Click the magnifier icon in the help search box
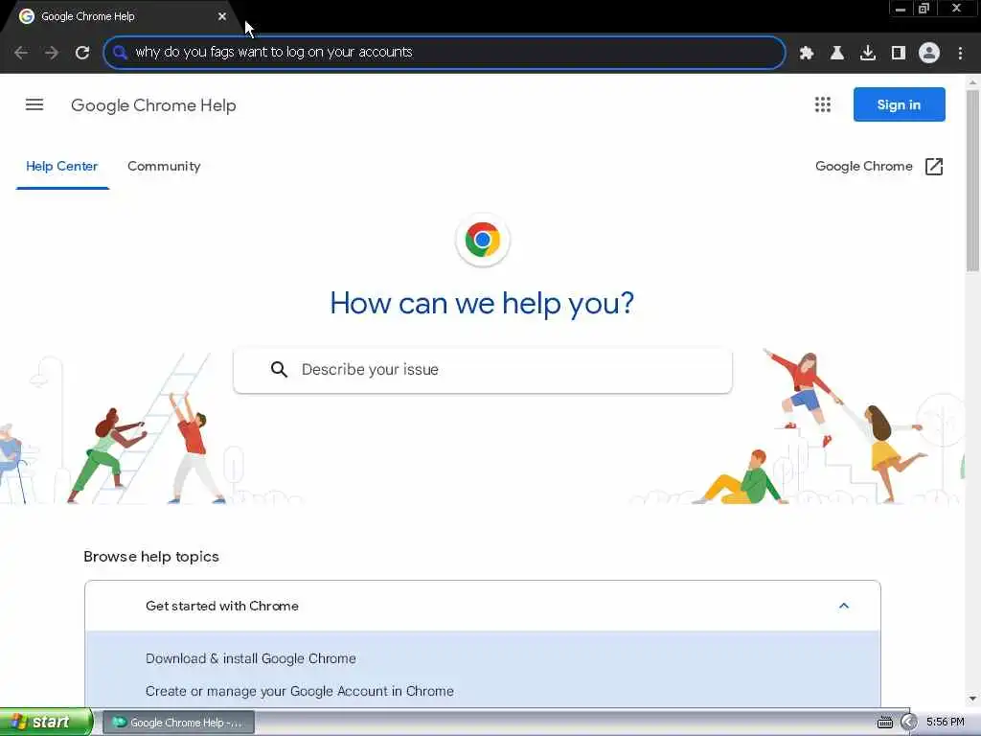This screenshot has height=736, width=981. (x=279, y=369)
